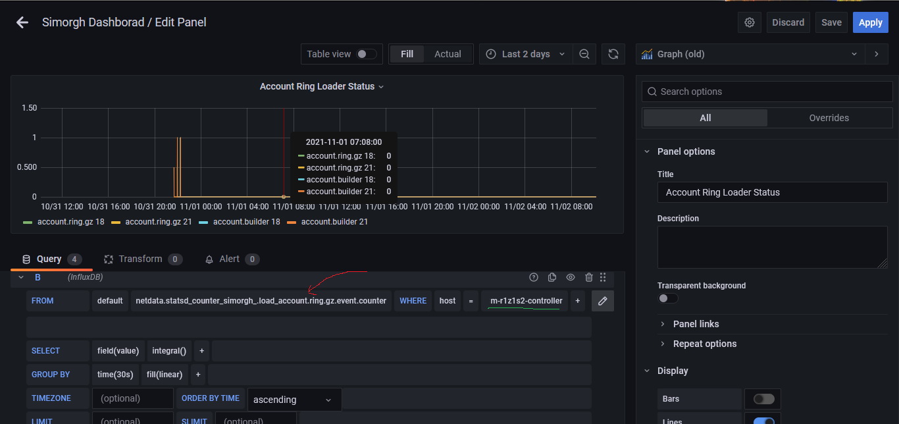The image size is (899, 424).
Task: Toggle text edit mode with the pencil icon
Action: 602,301
